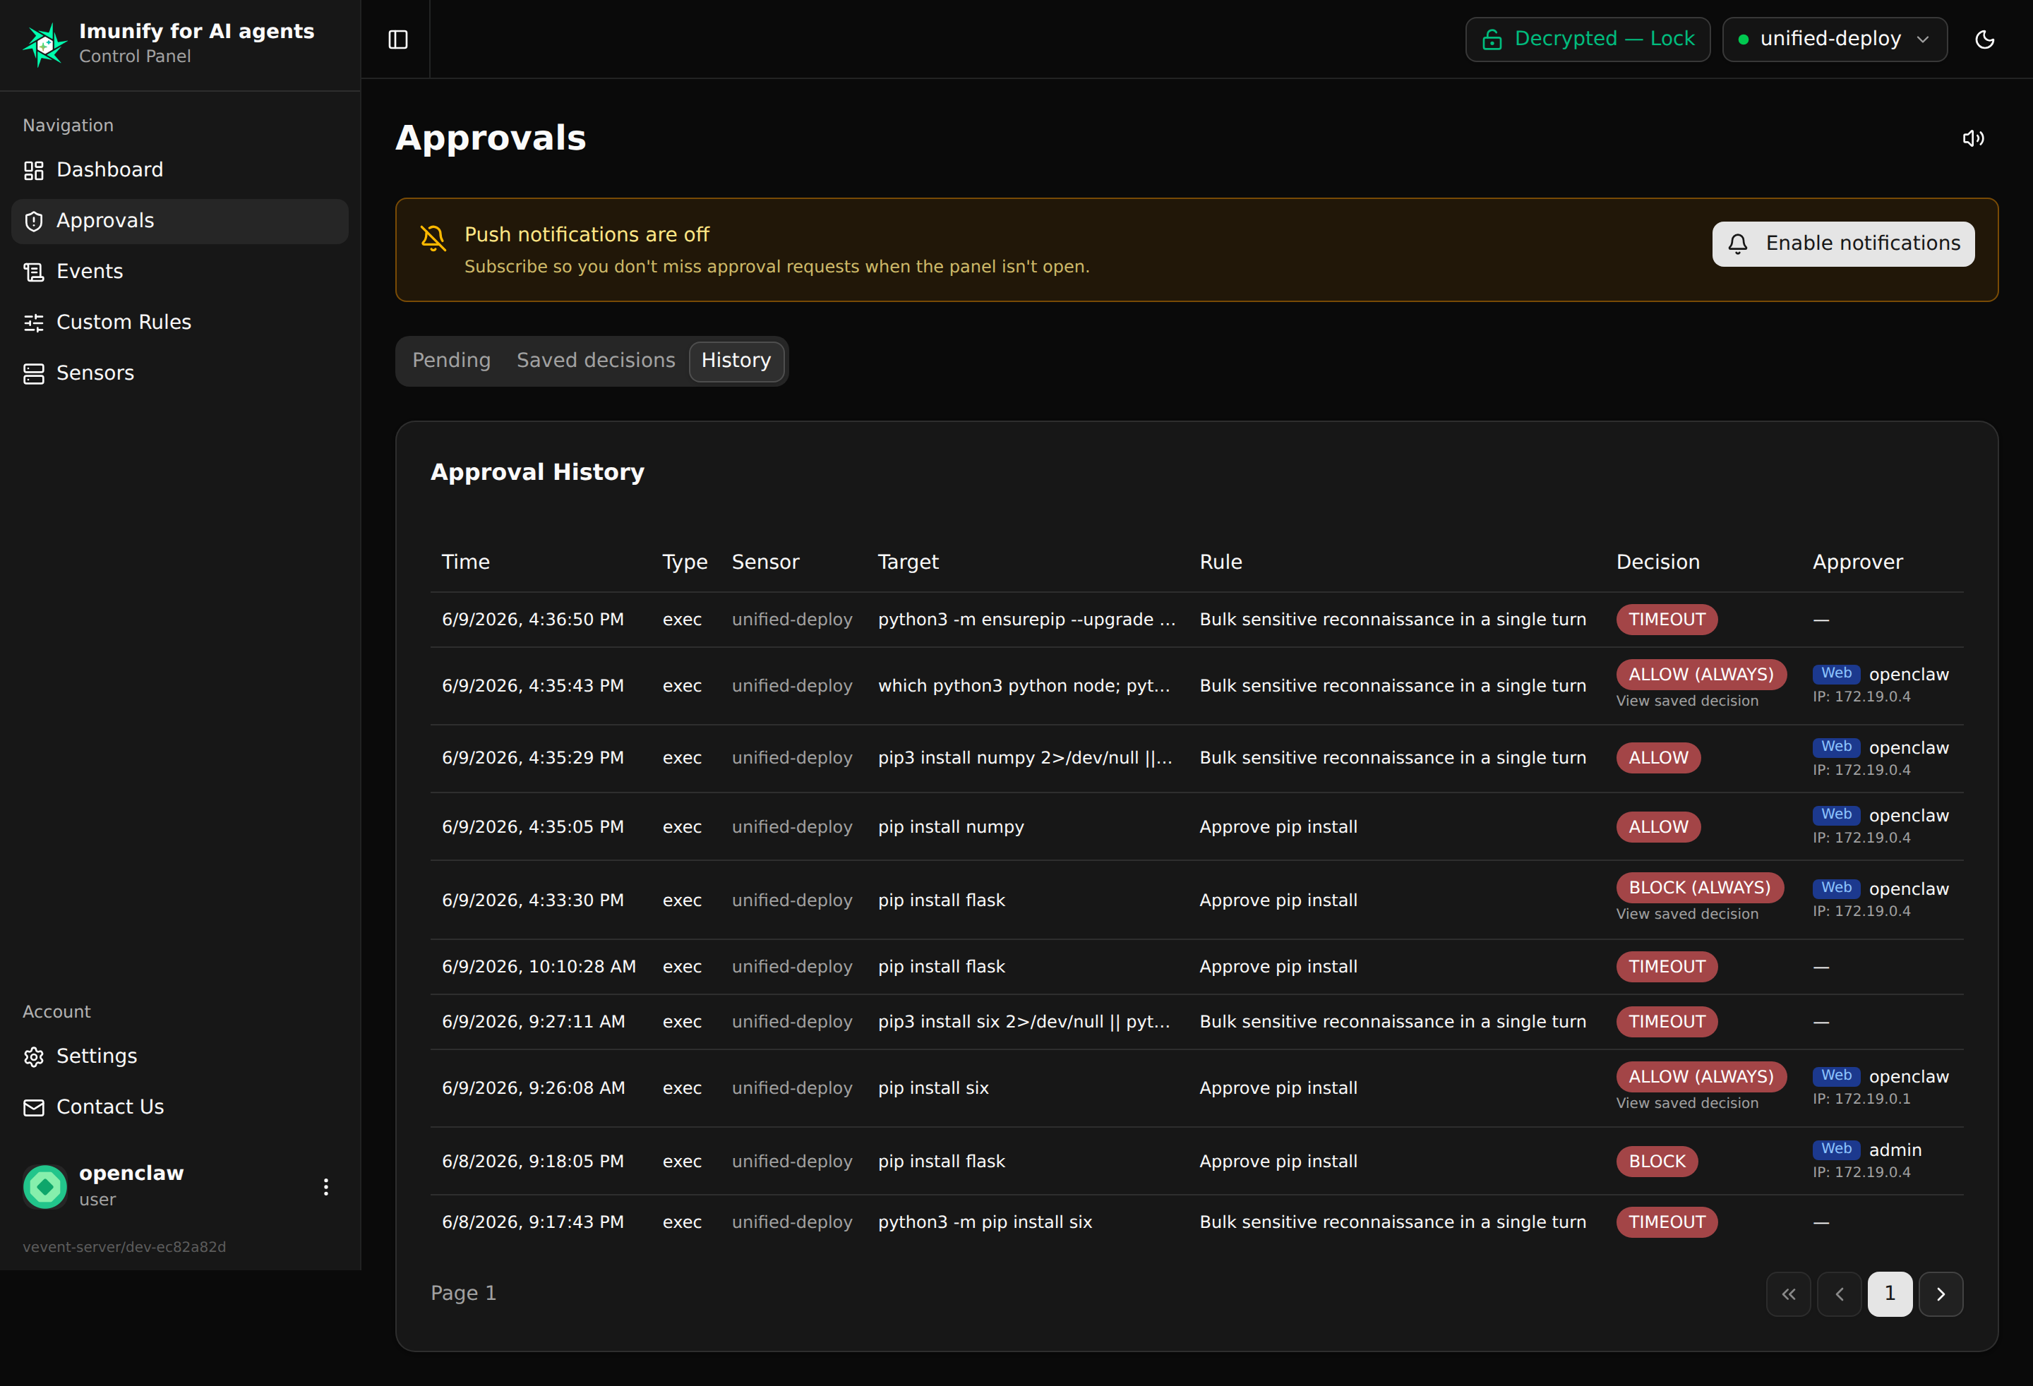2033x1386 pixels.
Task: Click target 'python3 -m pip install six'
Action: click(x=985, y=1222)
